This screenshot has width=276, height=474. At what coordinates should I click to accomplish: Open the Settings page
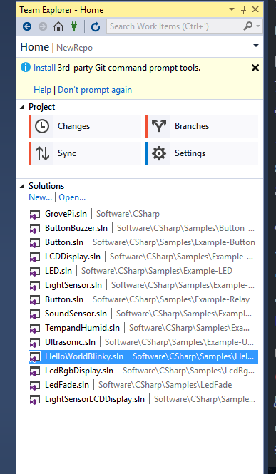coord(202,153)
